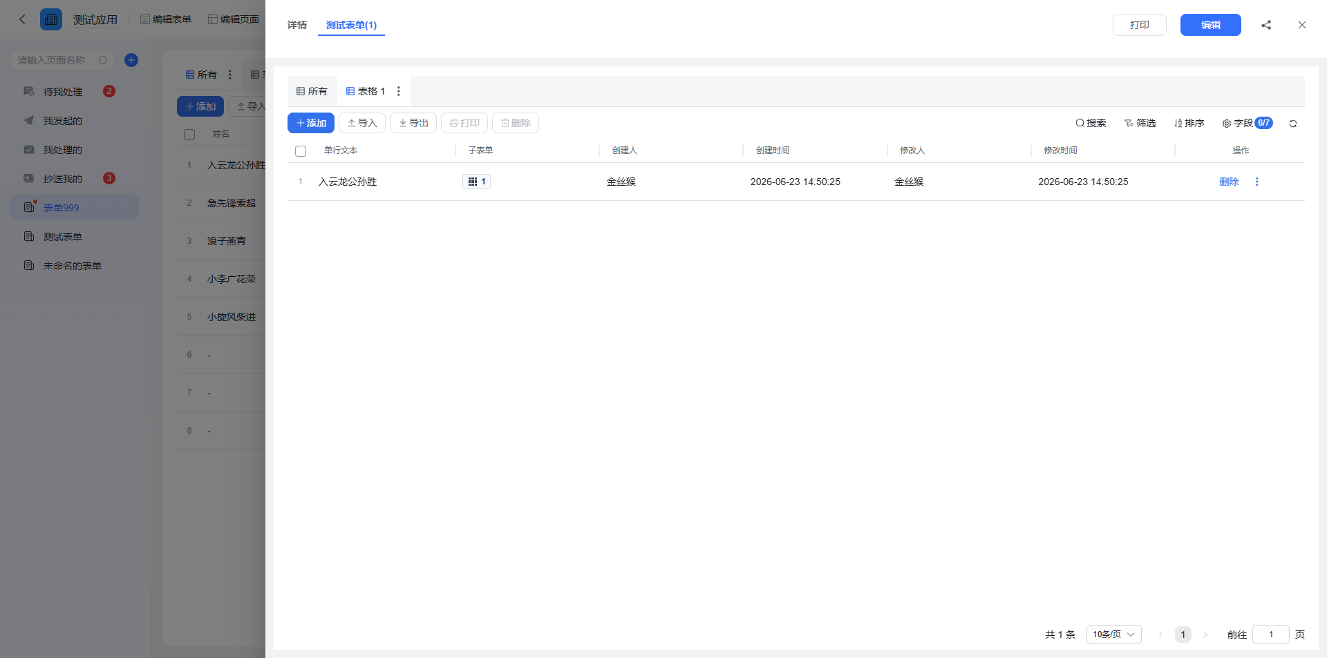Click the 删除 link in row
This screenshot has width=1327, height=658.
[x=1229, y=182]
